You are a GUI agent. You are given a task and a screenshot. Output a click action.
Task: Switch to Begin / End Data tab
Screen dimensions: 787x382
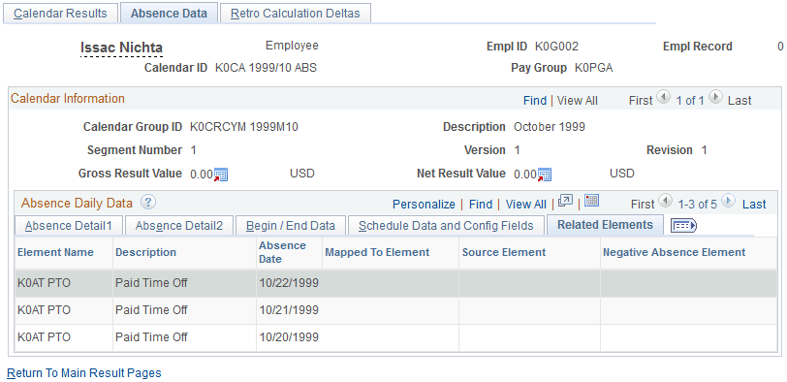point(291,226)
